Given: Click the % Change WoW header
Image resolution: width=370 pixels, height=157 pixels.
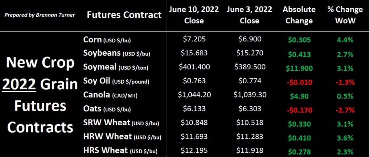Looking at the screenshot, I should pyautogui.click(x=345, y=15).
